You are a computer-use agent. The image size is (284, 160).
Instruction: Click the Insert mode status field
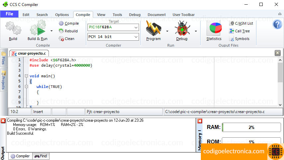click(x=41, y=112)
